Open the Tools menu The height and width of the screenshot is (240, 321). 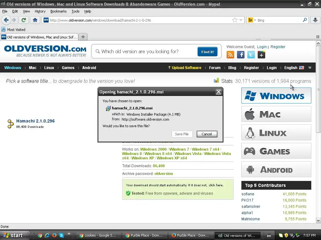tap(76, 11)
